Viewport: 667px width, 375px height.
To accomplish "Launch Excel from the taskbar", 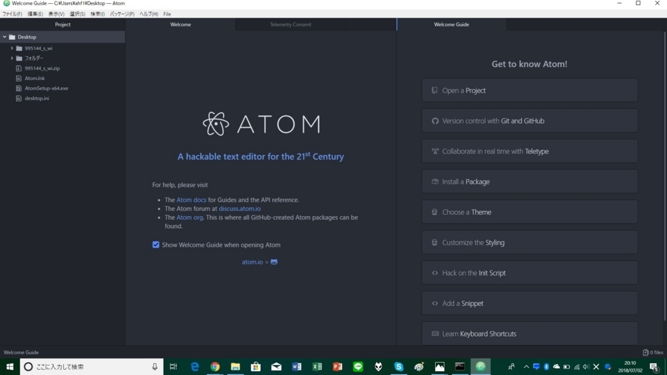I will [317, 367].
